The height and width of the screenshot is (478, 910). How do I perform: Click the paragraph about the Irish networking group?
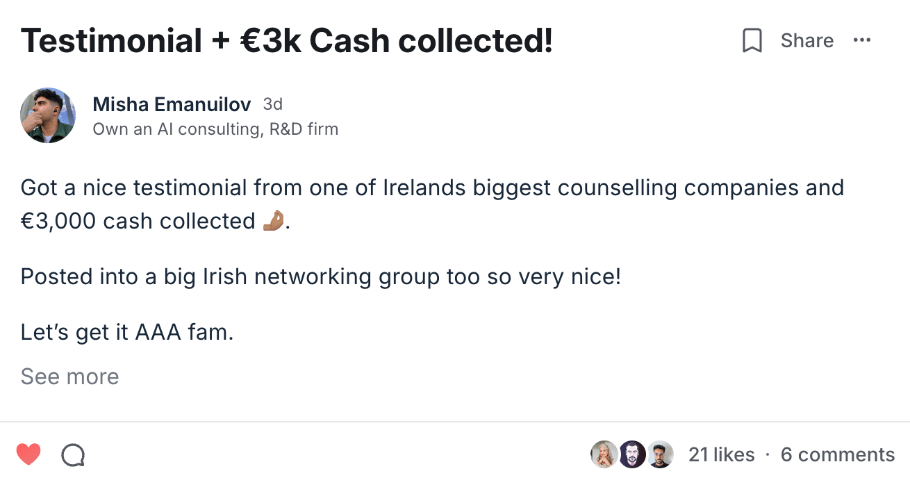[320, 277]
